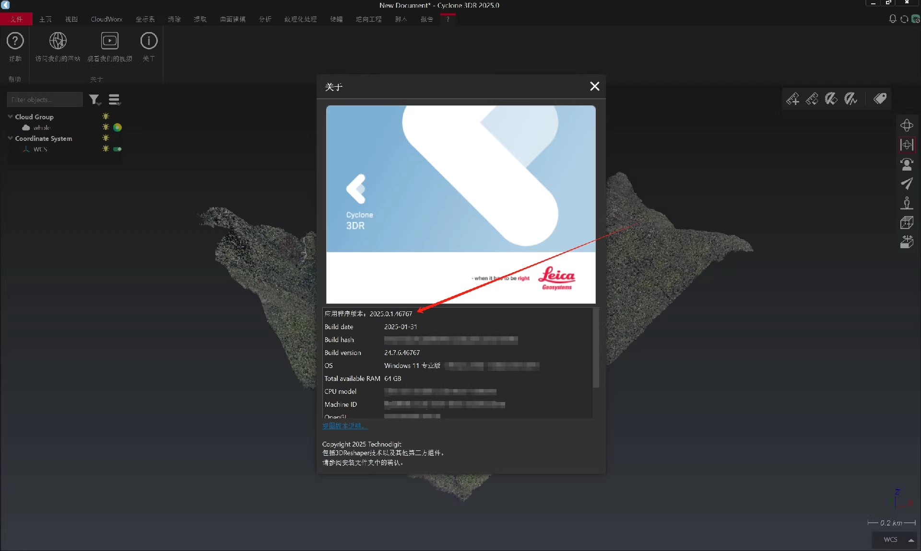Open the 文件 file menu
Screen dimensions: 921x551
[x=16, y=19]
